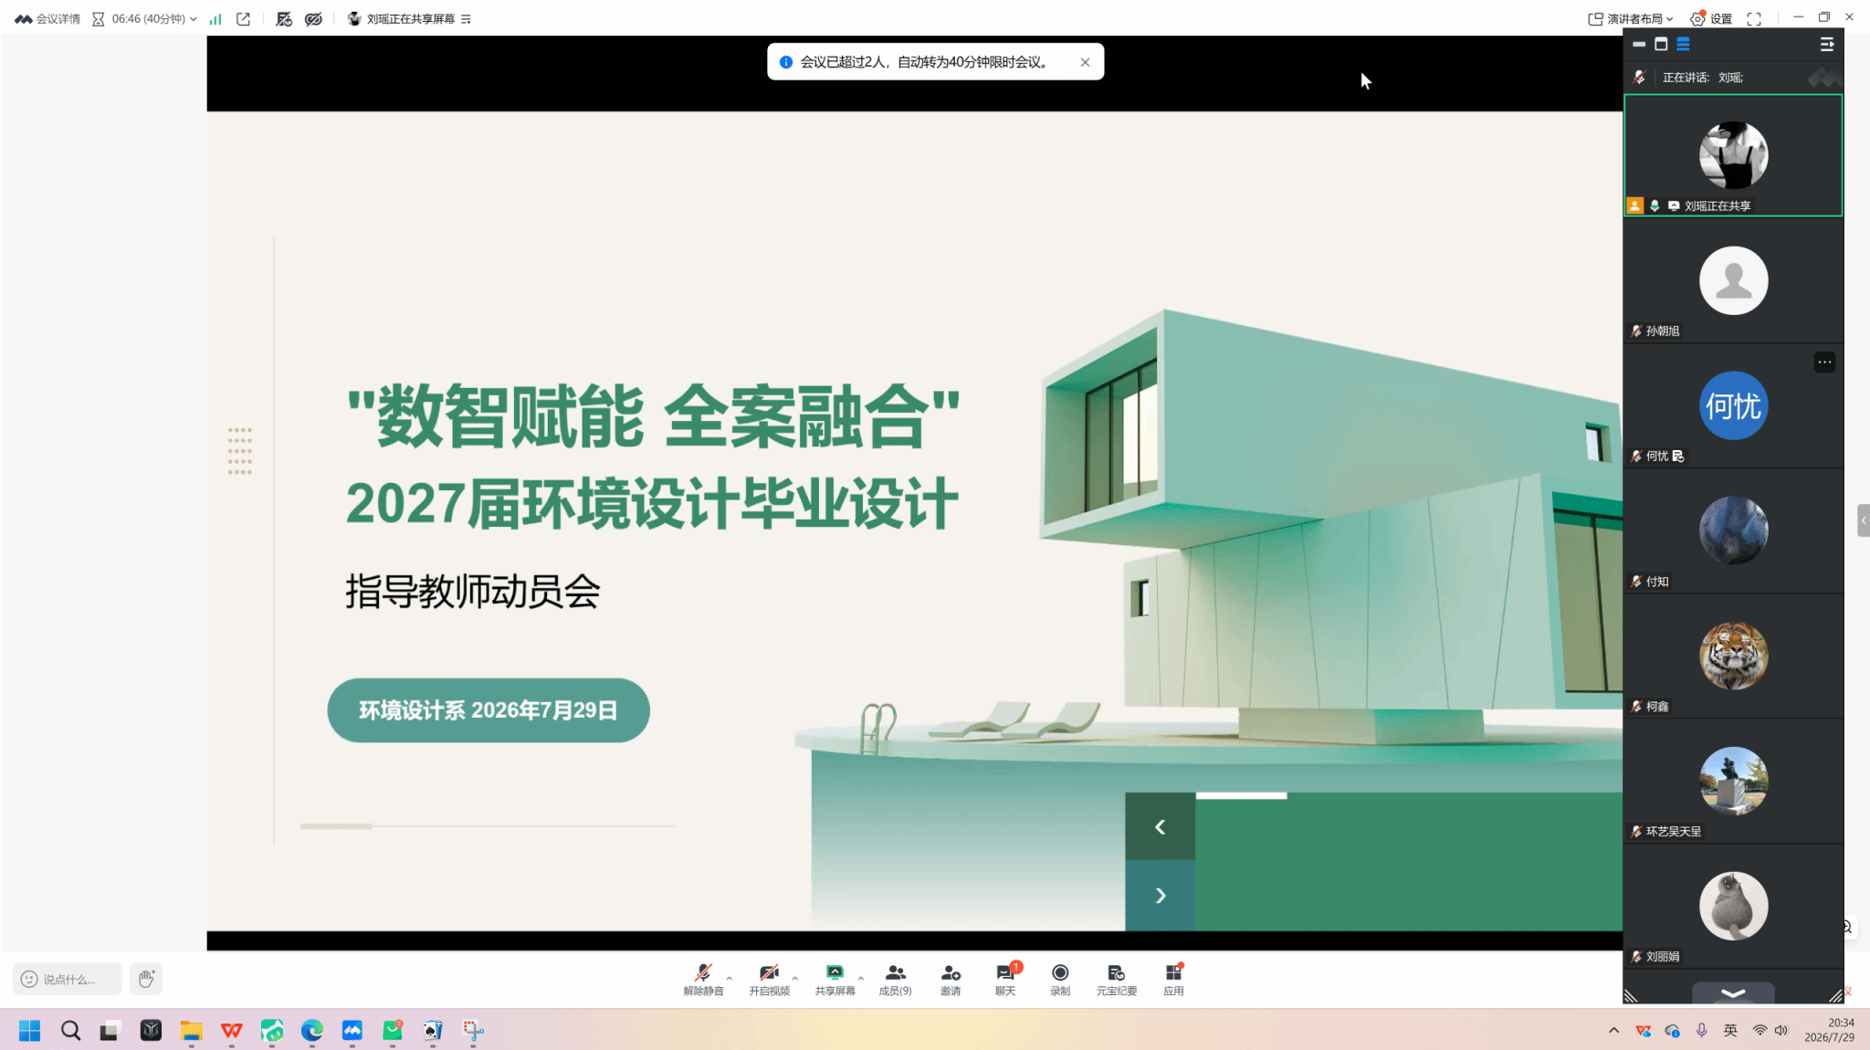1870x1050 pixels.
Task: Unmute microphone with 解除静音
Action: click(703, 979)
